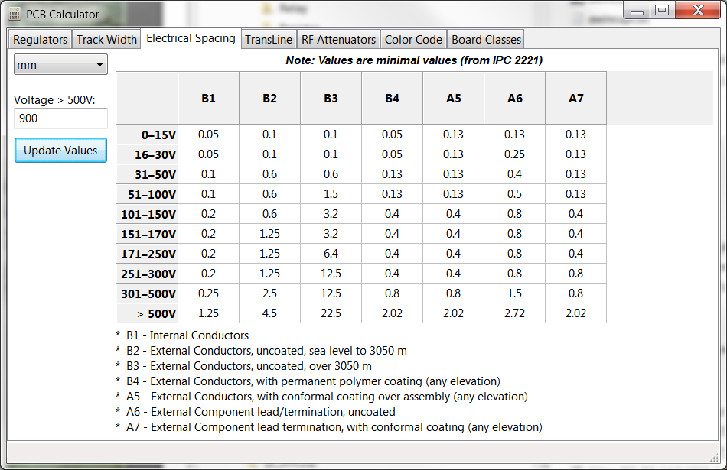727x470 pixels.
Task: Click the B2 cell in 151–170V row
Action: (x=269, y=234)
